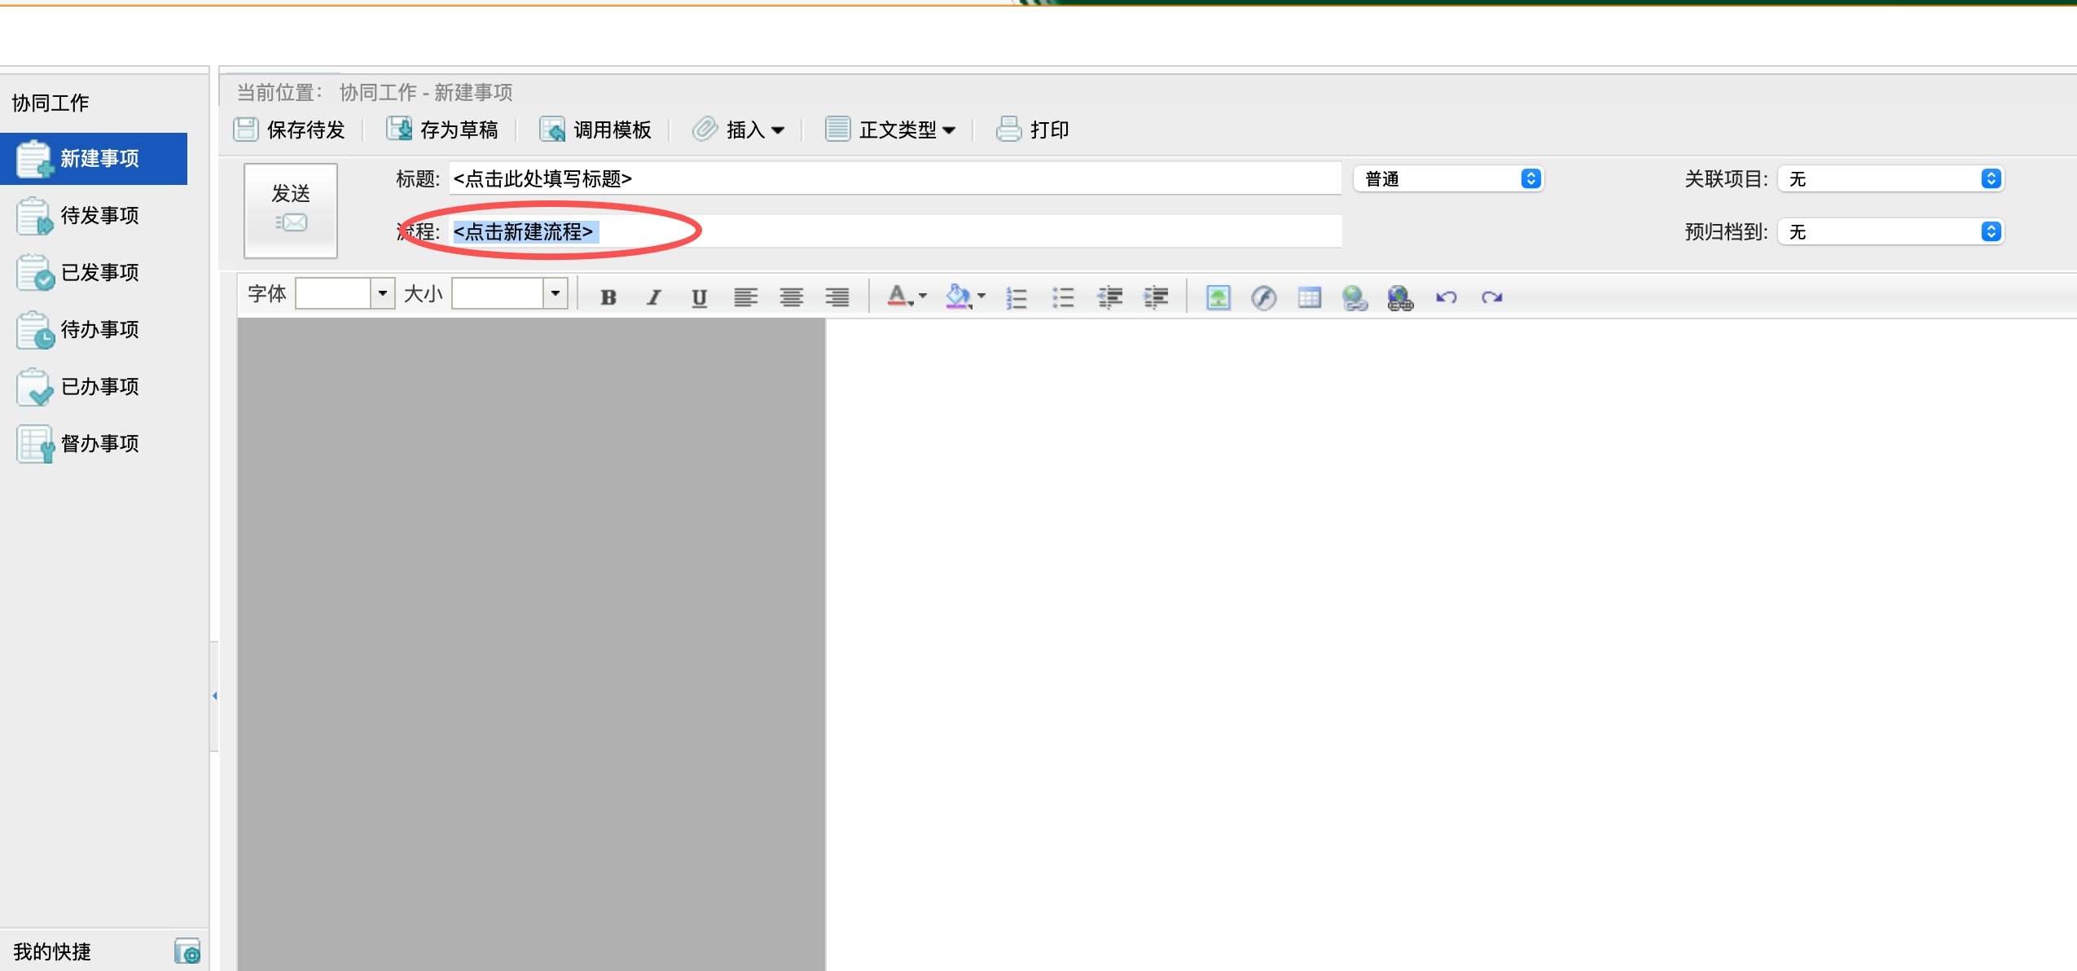Image resolution: width=2077 pixels, height=971 pixels.
Task: Click the Redo arrow icon
Action: [x=1491, y=297]
